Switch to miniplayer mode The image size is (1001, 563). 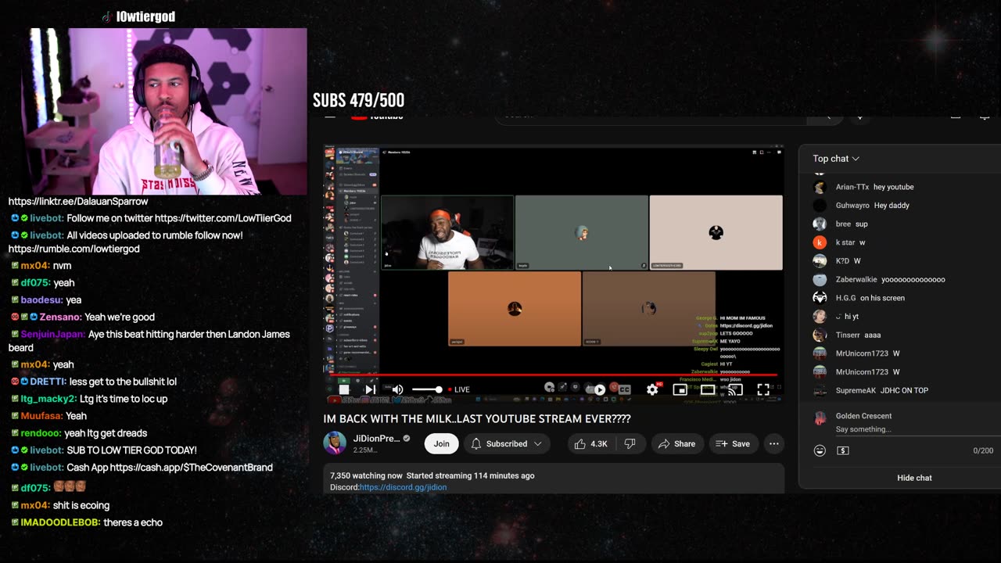point(680,389)
